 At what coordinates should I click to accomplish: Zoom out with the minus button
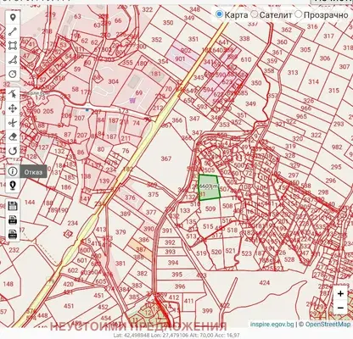[x=340, y=308]
